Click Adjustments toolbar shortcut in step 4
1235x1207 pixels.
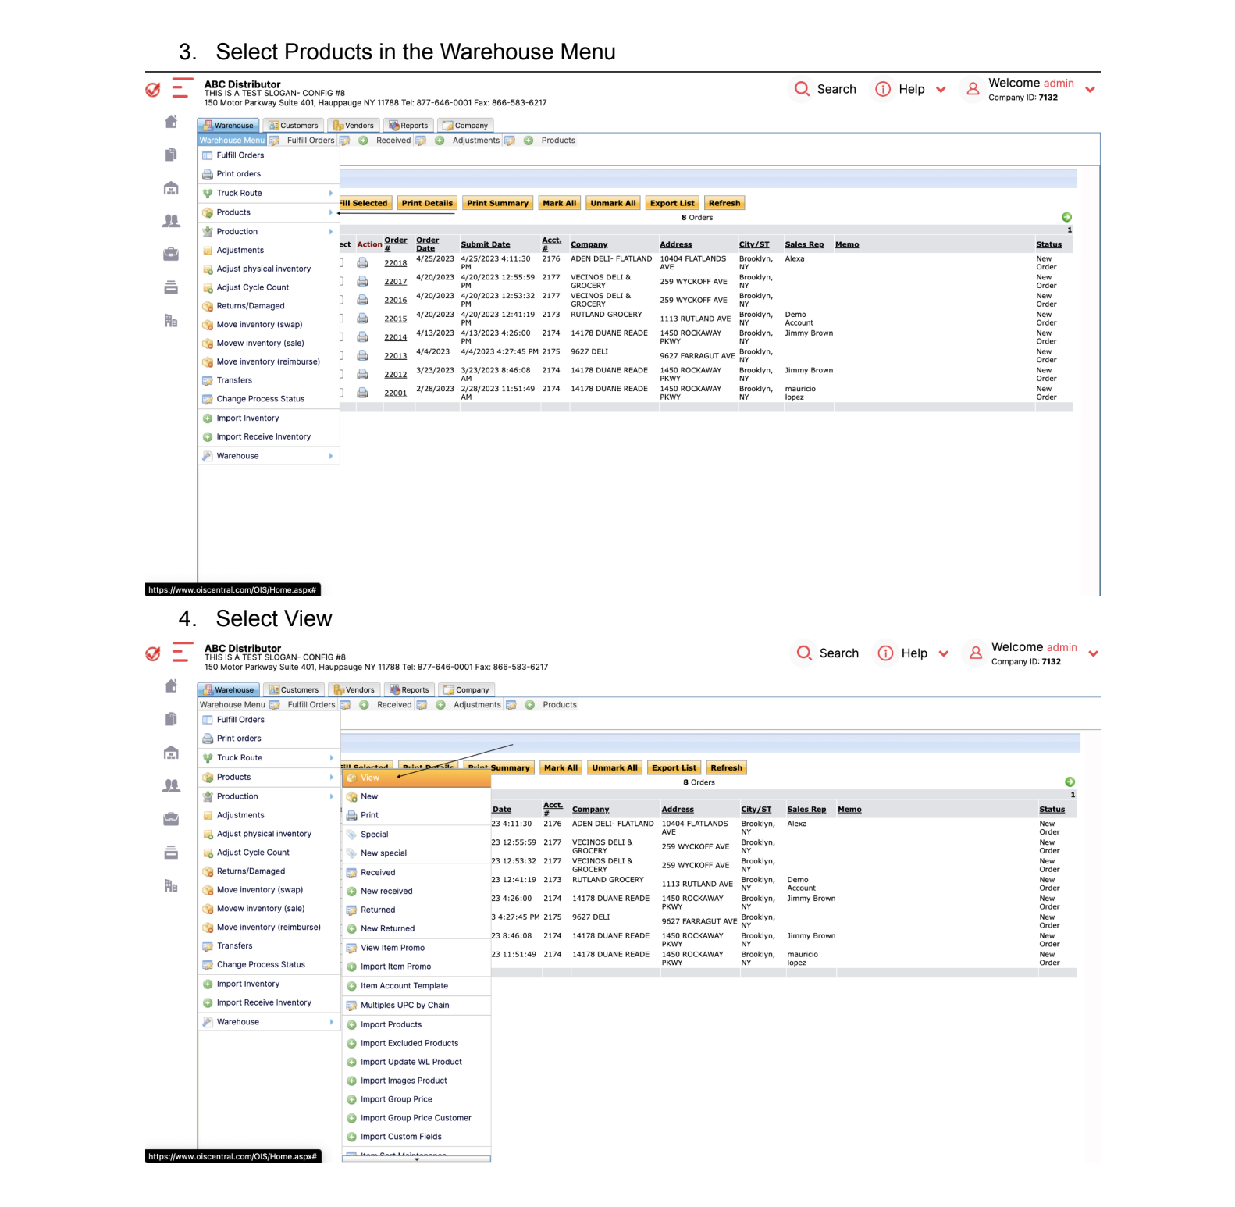pos(477,705)
